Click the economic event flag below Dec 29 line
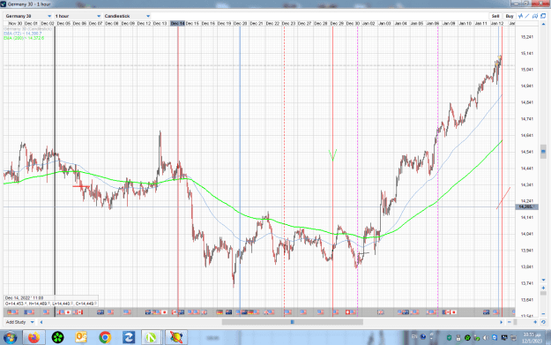 pos(336,312)
